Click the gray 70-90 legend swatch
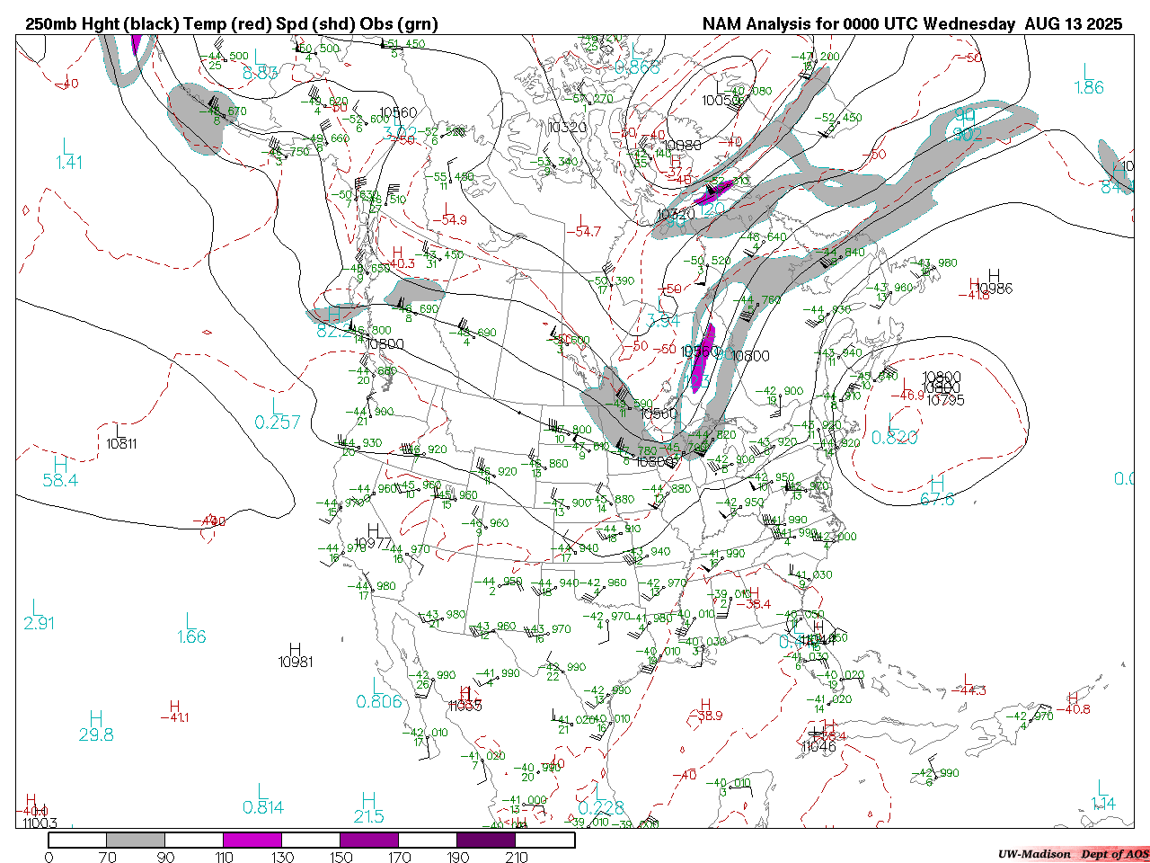 (135, 840)
